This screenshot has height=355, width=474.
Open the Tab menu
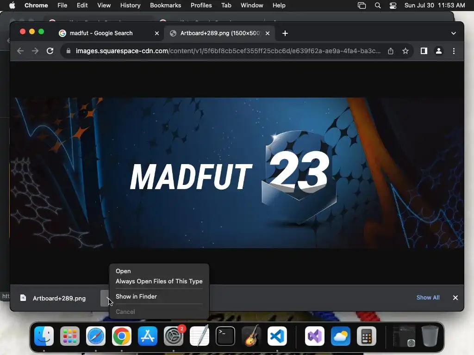point(226,6)
